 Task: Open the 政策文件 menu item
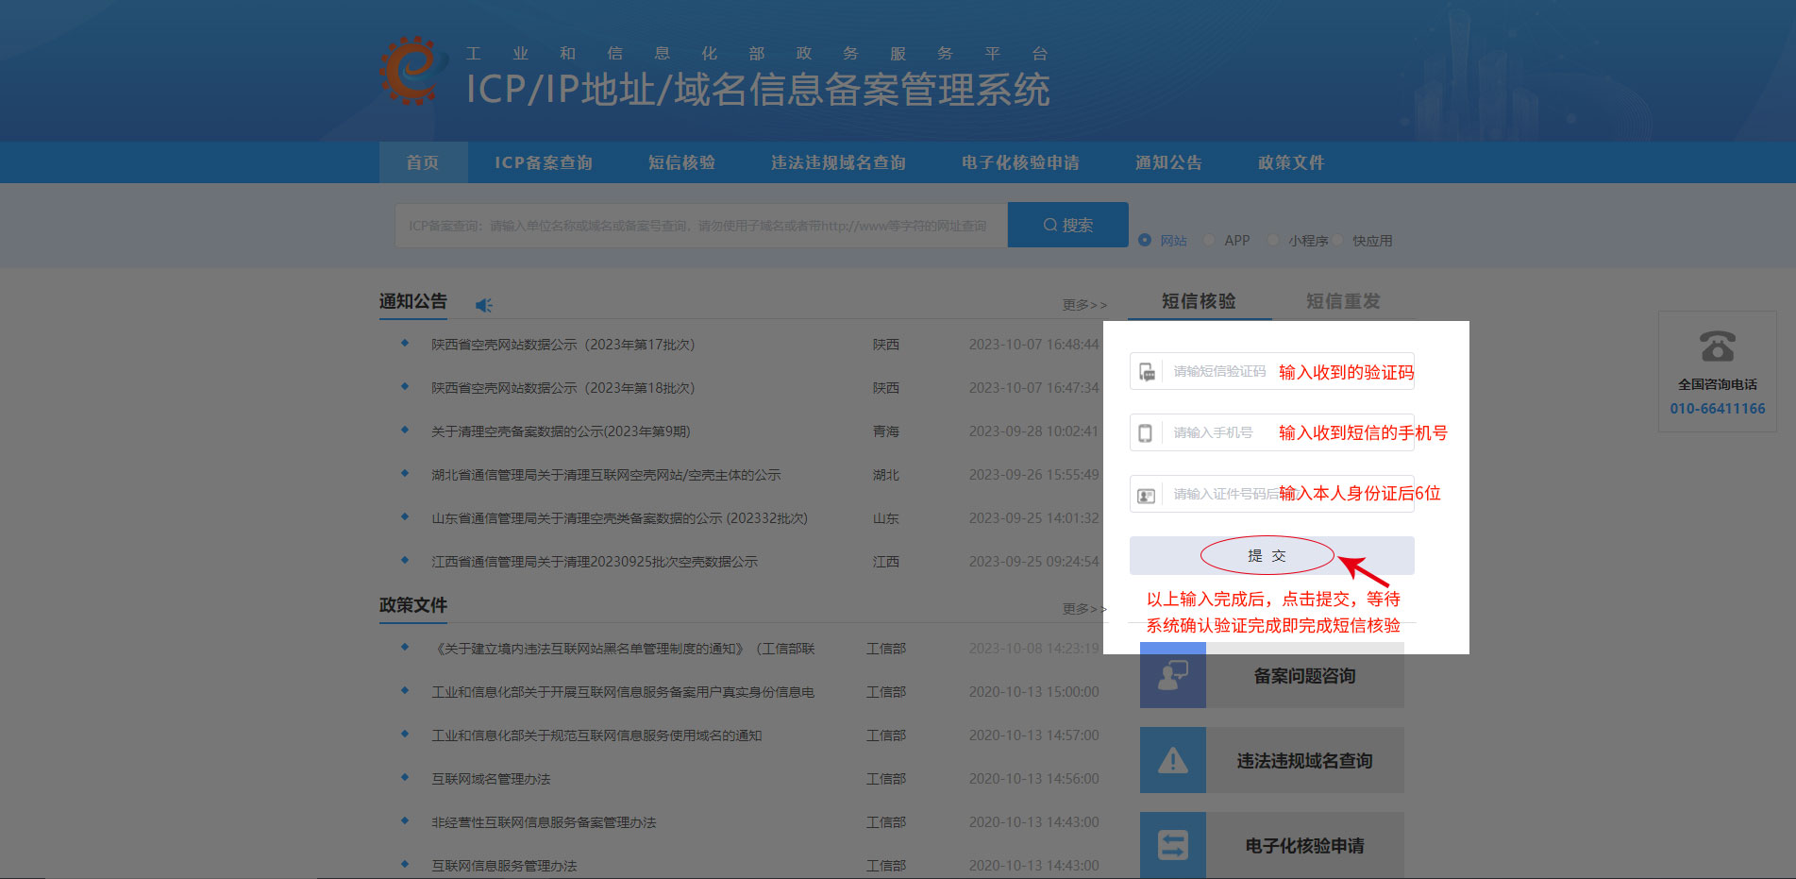point(1290,162)
